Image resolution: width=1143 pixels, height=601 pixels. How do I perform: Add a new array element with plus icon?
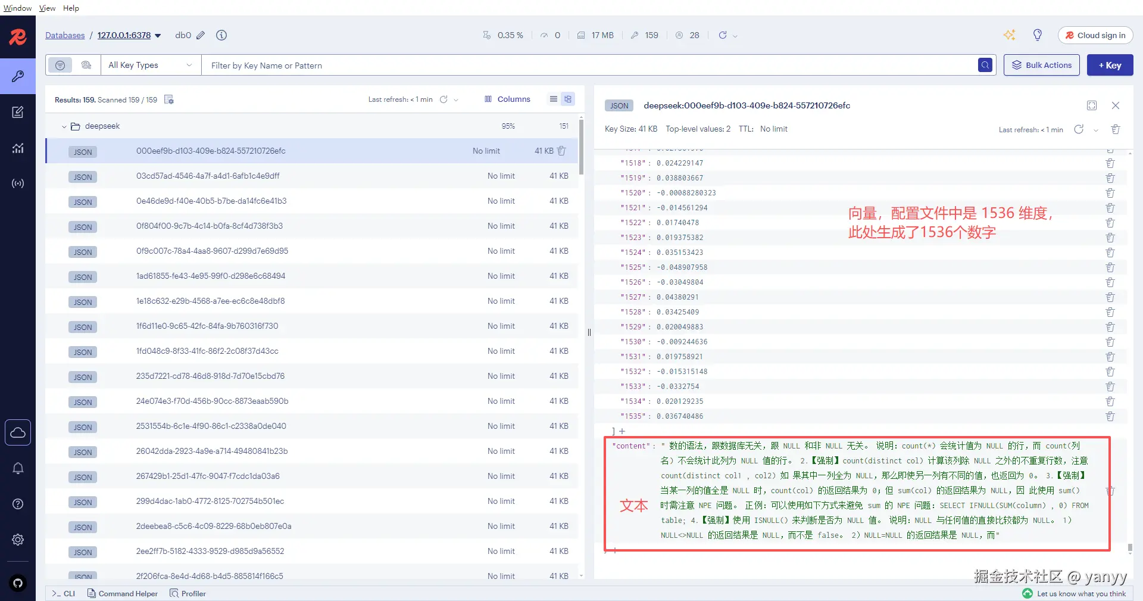(x=622, y=431)
